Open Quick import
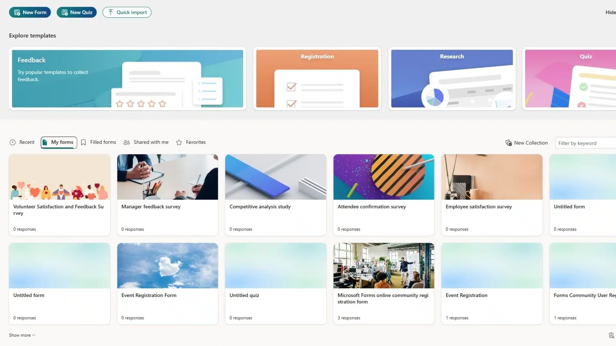616x346 pixels. [127, 12]
